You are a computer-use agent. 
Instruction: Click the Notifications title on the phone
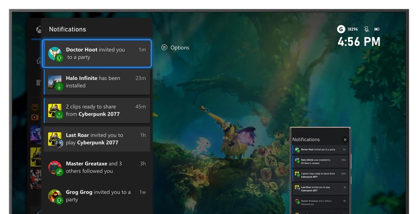tap(306, 139)
